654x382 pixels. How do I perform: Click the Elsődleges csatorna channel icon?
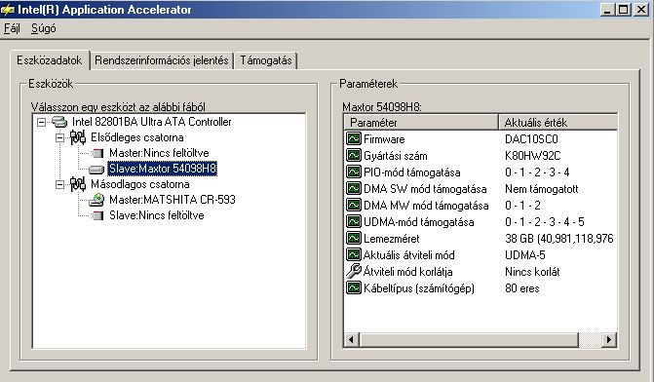click(x=78, y=137)
